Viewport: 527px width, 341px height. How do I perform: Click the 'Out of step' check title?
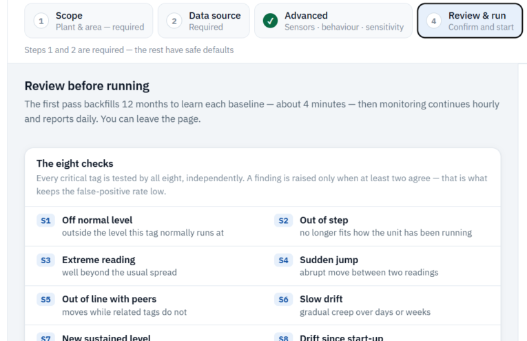point(324,220)
